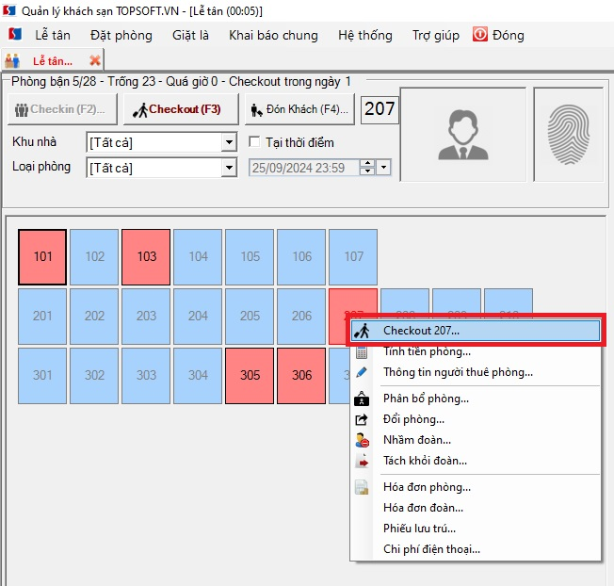Switch to the Lễ tân... tab

pyautogui.click(x=53, y=61)
